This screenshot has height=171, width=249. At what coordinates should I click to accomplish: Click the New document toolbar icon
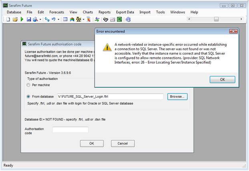pyautogui.click(x=8, y=20)
